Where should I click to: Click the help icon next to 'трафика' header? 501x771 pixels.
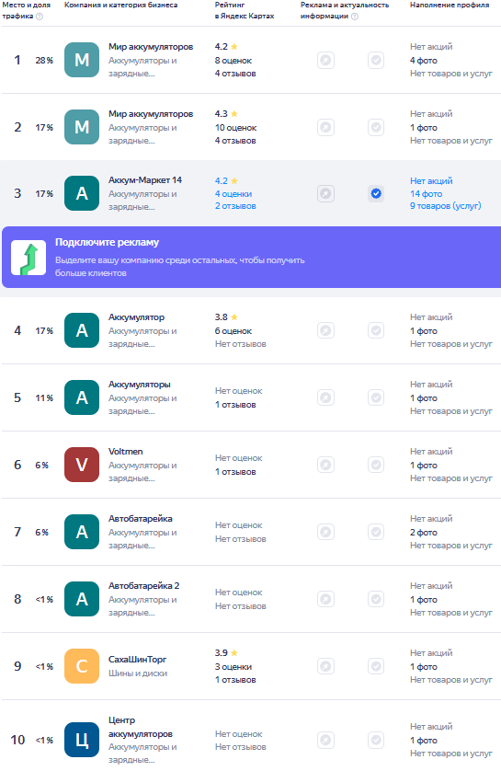40,17
